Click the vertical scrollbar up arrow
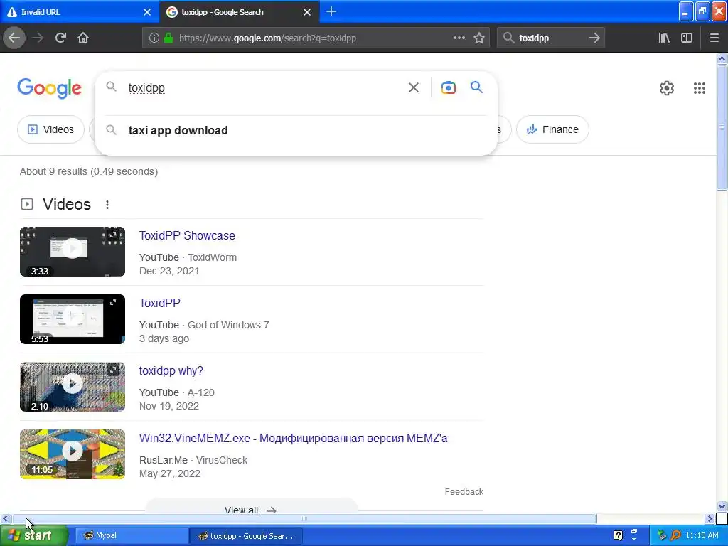The width and height of the screenshot is (728, 546). tap(722, 58)
